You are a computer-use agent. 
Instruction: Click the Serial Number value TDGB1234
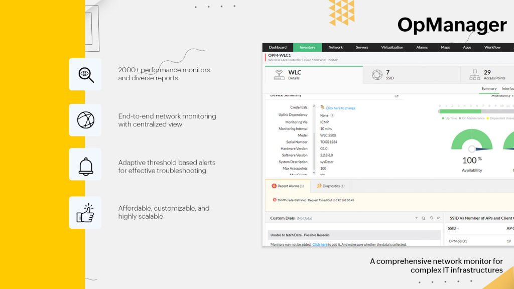click(x=328, y=142)
